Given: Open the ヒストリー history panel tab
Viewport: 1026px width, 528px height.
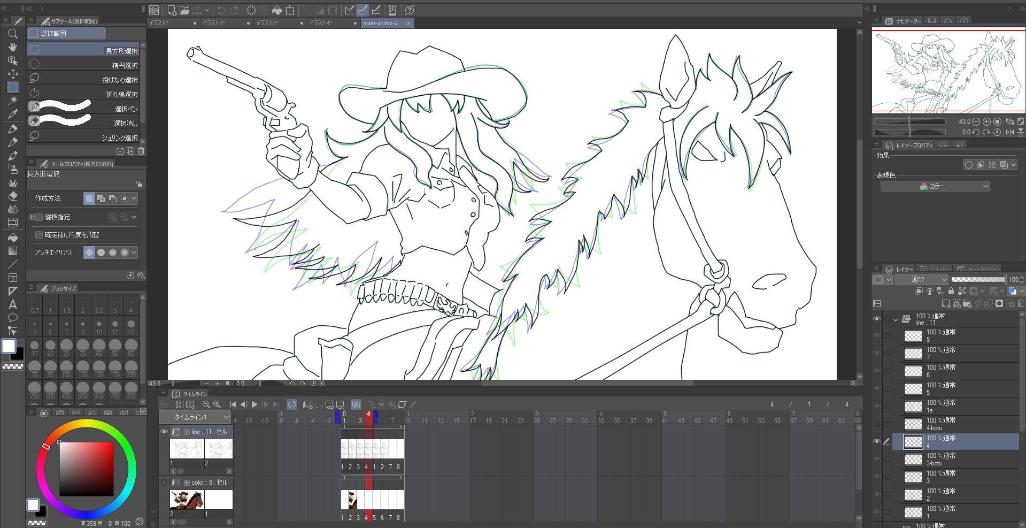Looking at the screenshot, I should coord(936,269).
